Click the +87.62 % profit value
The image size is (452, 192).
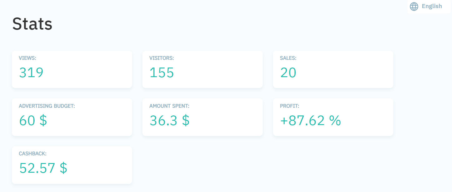[x=310, y=120]
